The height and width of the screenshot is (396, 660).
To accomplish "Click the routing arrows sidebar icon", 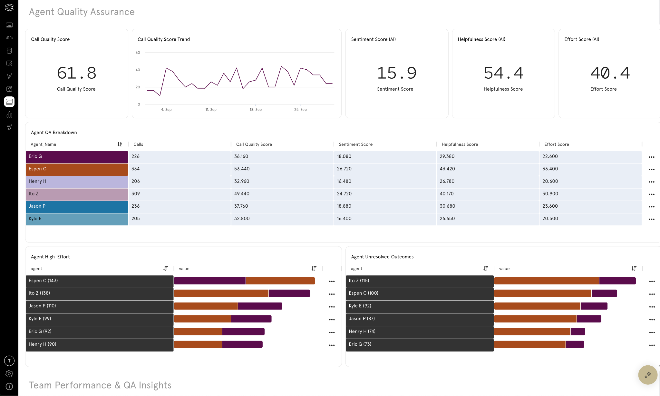I will pos(9,127).
